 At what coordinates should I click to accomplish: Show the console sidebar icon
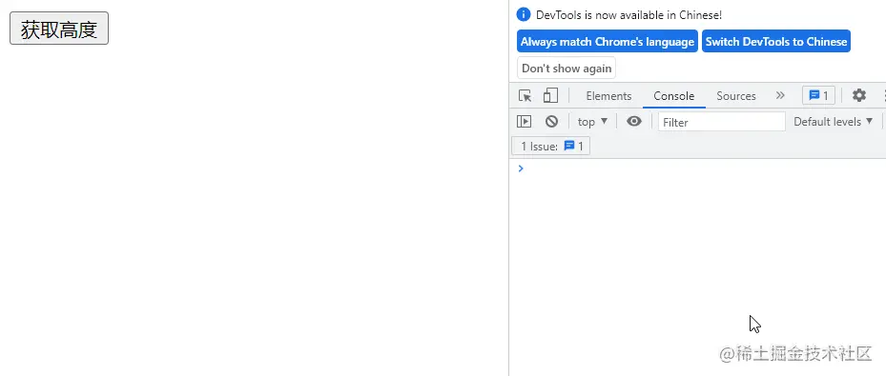[524, 121]
